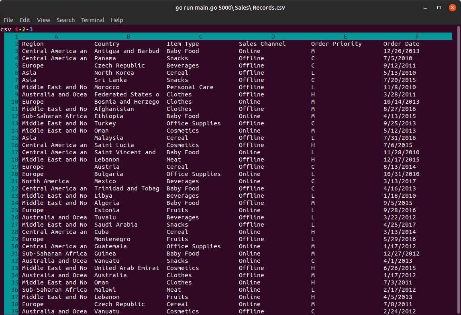Select column header B

tap(129, 37)
